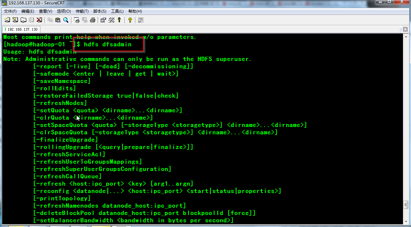The image size is (411, 227).
Task: Click the terminal scrollbar up arrow
Action: [406, 36]
